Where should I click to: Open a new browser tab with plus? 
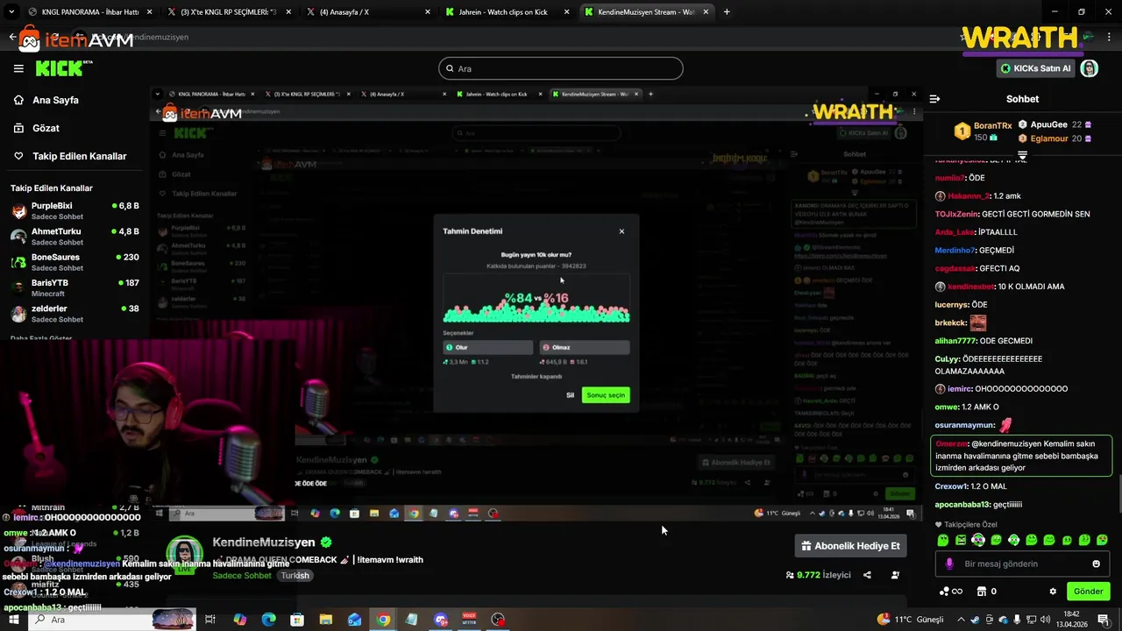tap(727, 12)
